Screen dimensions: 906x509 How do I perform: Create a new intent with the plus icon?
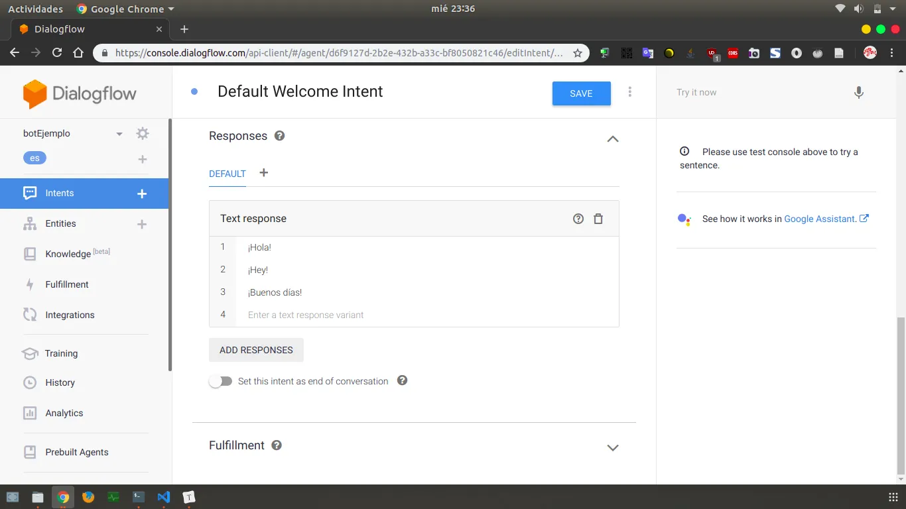[x=141, y=194]
